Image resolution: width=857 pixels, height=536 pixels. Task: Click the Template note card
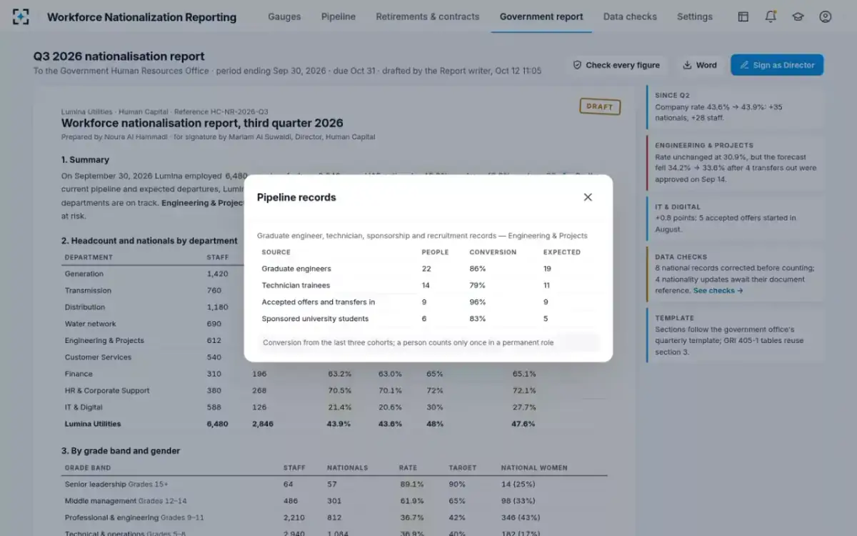tap(736, 335)
